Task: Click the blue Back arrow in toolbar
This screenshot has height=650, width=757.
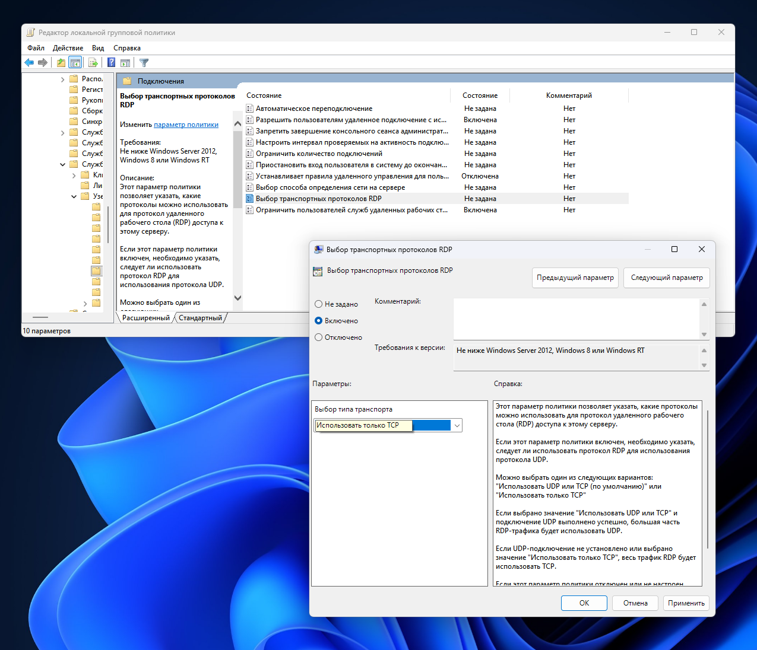Action: (29, 62)
